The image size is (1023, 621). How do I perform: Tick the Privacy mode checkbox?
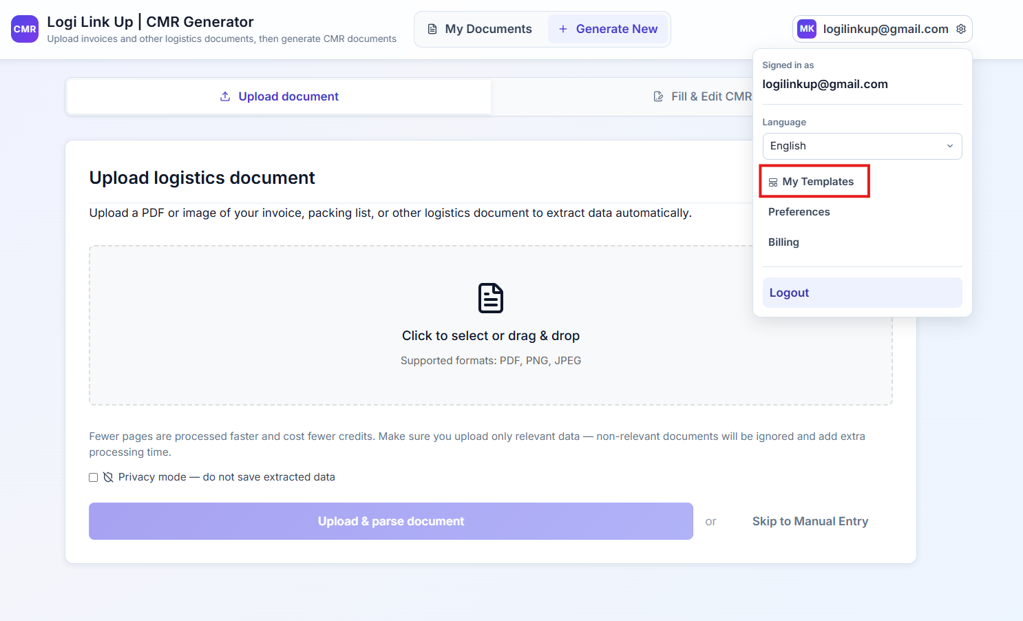[x=94, y=477]
